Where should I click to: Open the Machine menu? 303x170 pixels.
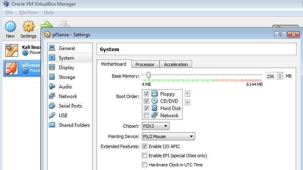[28, 12]
